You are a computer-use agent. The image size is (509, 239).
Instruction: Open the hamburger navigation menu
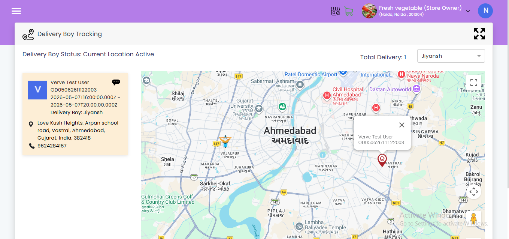[x=16, y=11]
